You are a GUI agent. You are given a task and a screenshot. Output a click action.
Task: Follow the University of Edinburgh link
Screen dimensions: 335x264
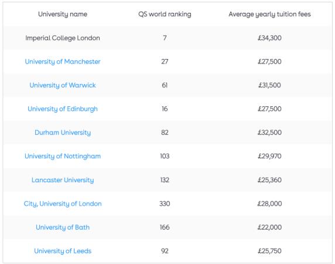(x=63, y=109)
